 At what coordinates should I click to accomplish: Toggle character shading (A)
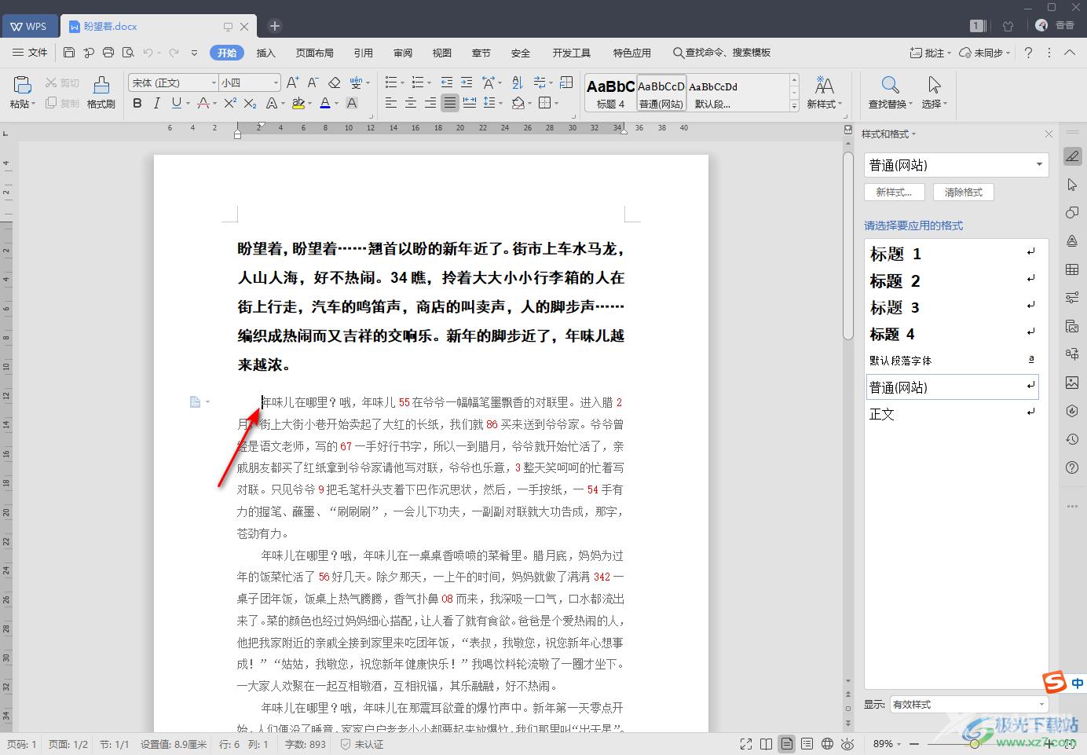coord(352,103)
